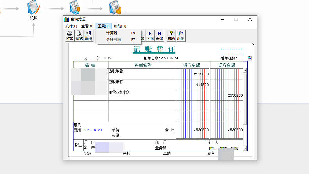The image size is (309, 174).
Task: Click the magnifier icon beside 附单据数
Action: tap(250, 58)
